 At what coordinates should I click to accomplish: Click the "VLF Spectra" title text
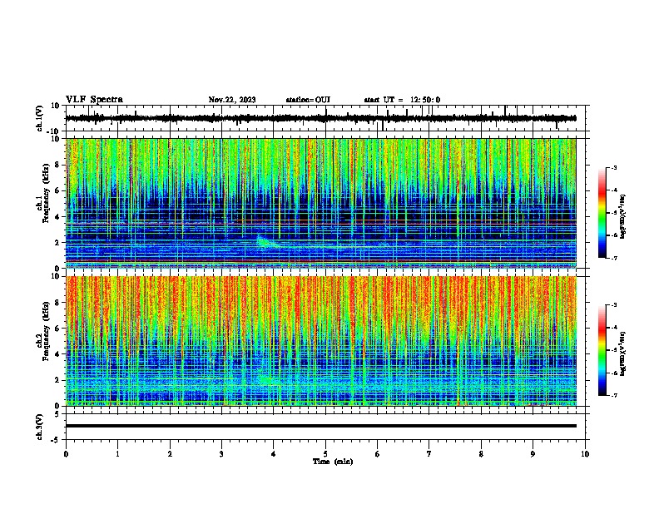tap(94, 100)
